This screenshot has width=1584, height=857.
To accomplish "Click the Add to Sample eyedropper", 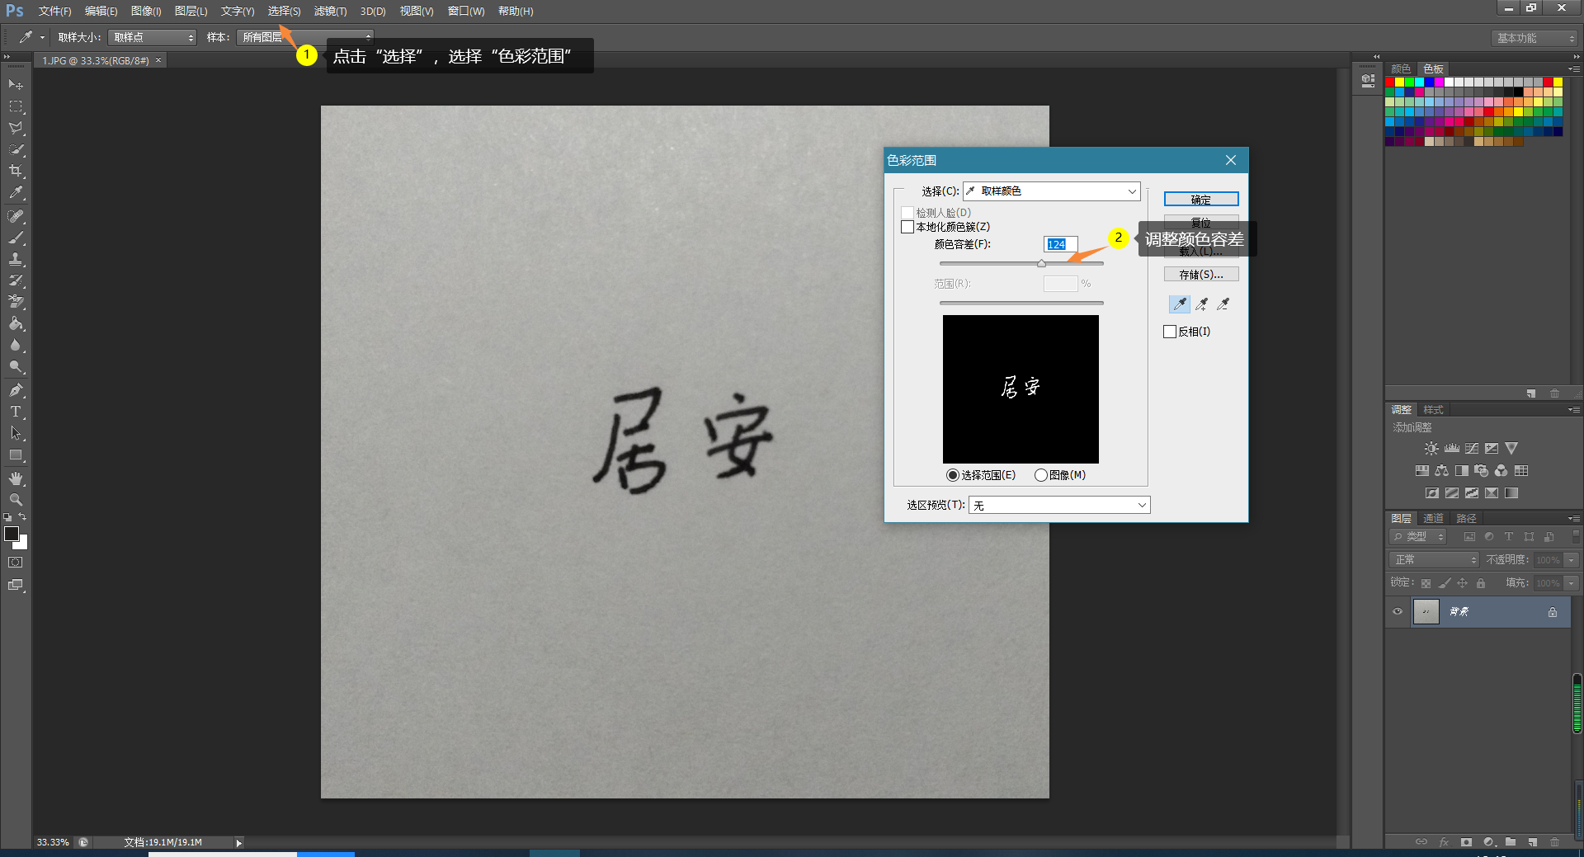I will [x=1202, y=304].
